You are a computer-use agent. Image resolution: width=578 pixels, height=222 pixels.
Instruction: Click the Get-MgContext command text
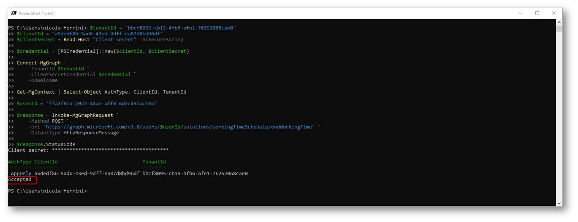coord(36,92)
